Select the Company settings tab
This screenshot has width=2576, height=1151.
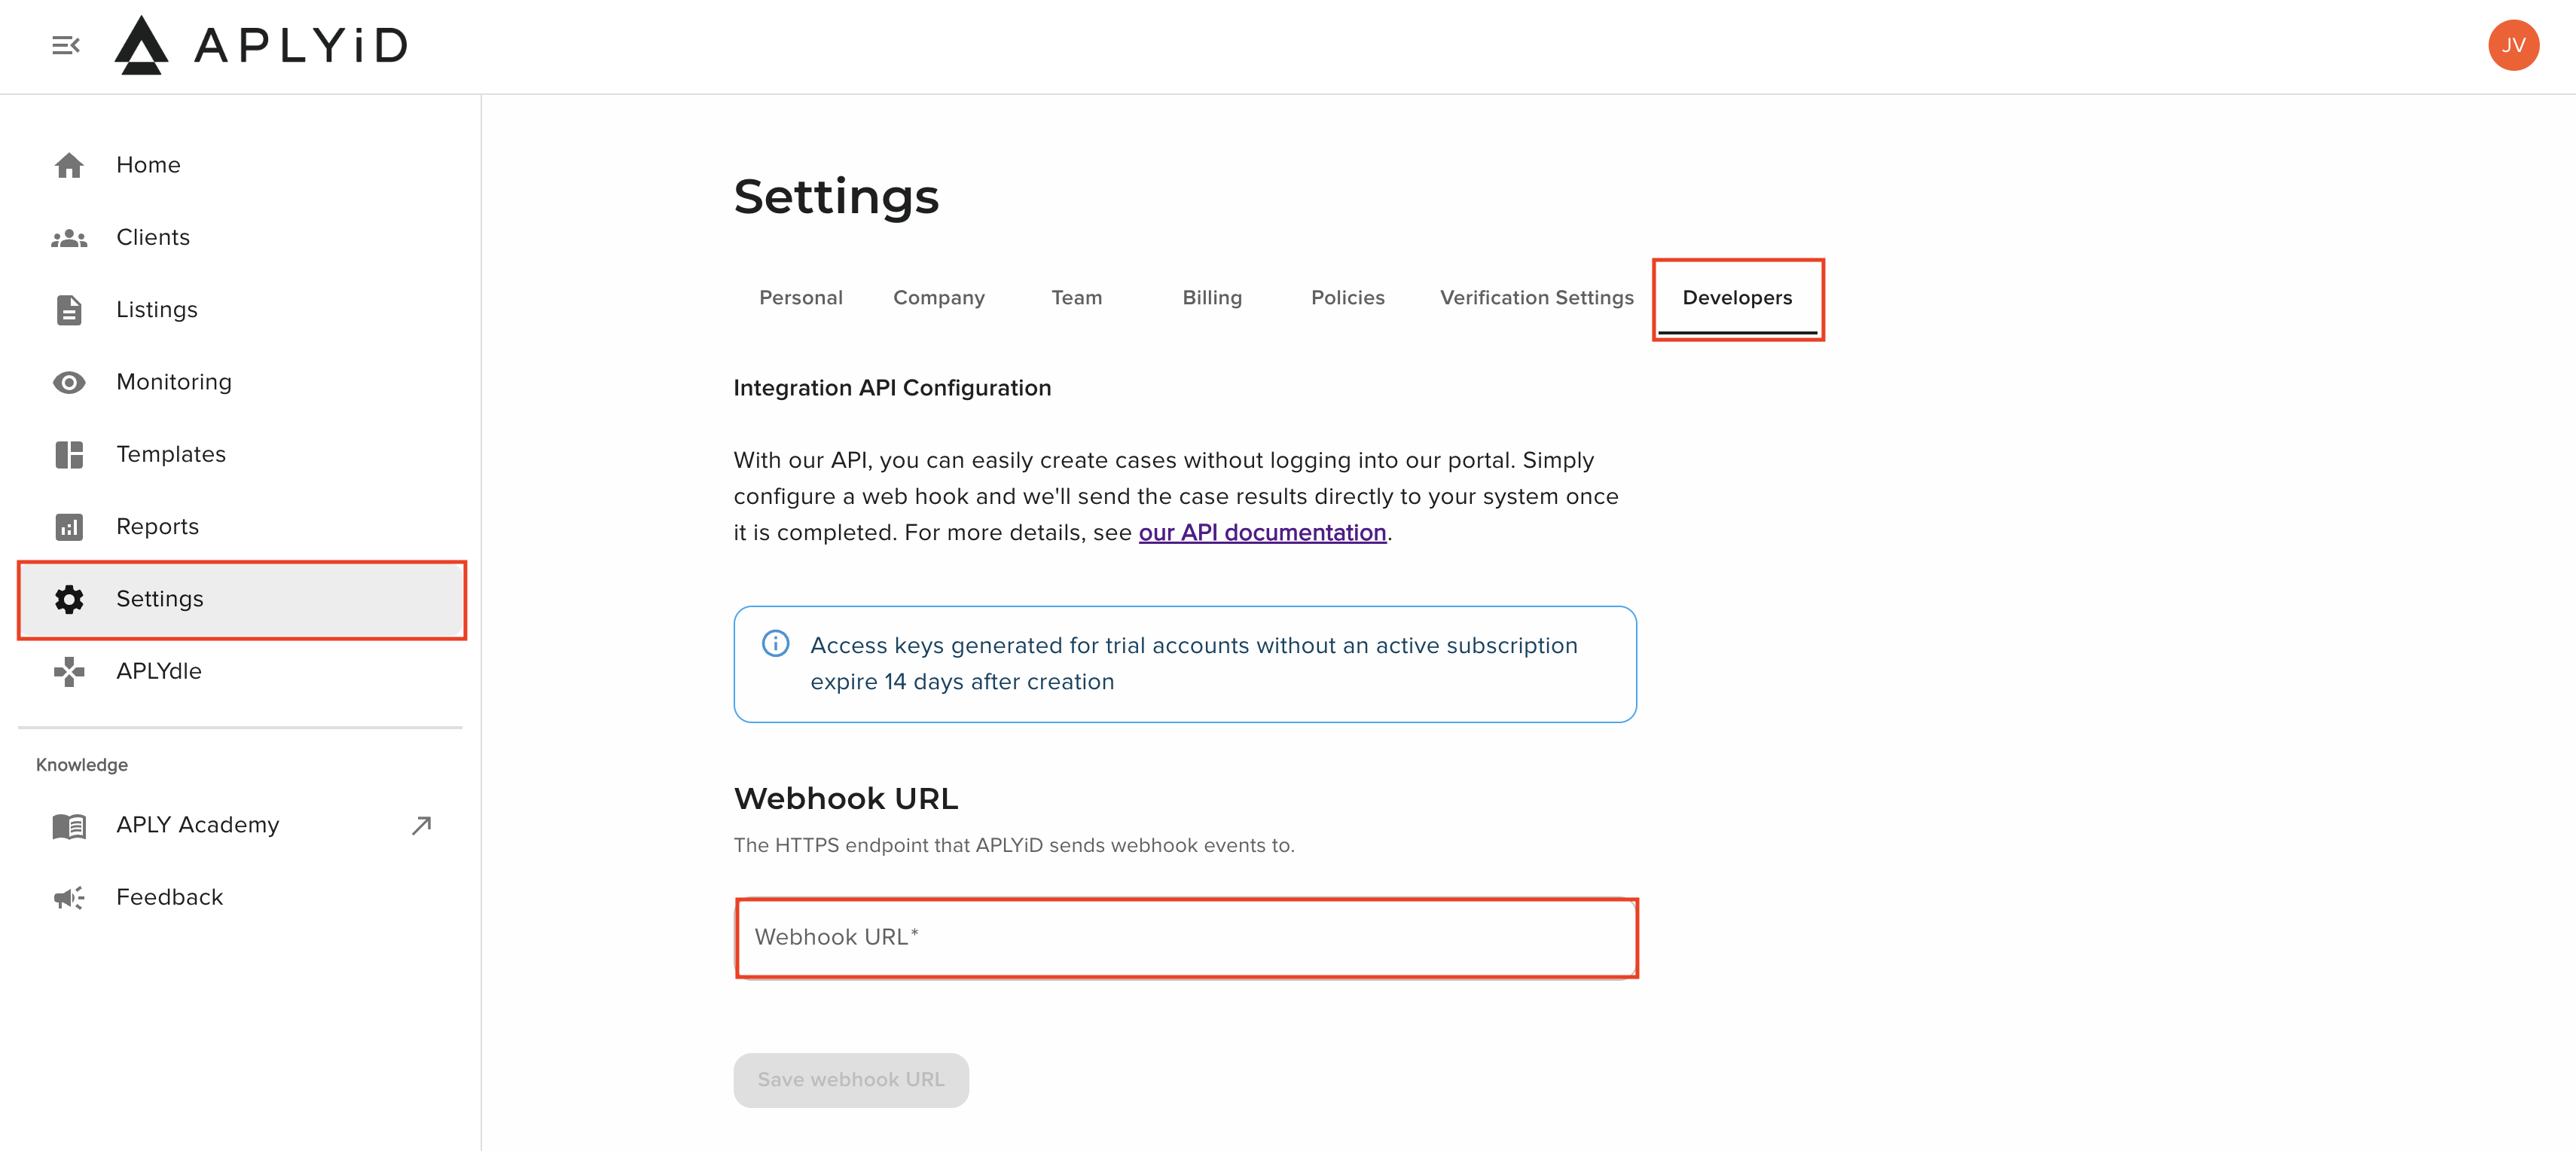939,298
